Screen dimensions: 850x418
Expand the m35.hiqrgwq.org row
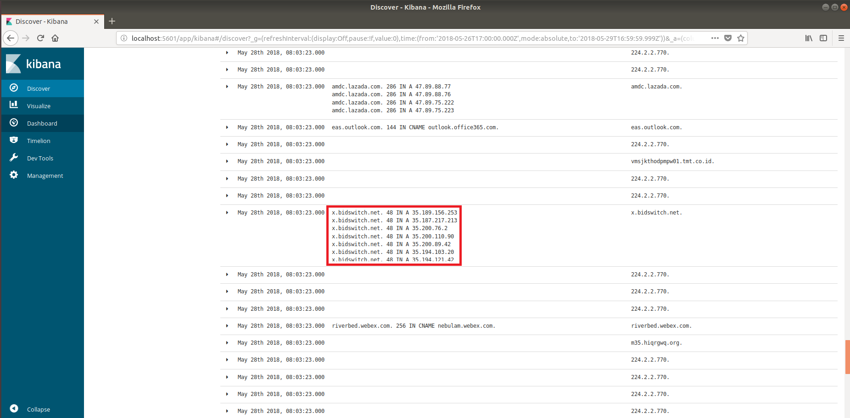(x=227, y=343)
